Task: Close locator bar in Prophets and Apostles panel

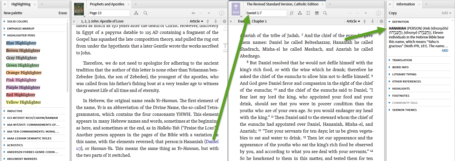Action: tap(225, 21)
